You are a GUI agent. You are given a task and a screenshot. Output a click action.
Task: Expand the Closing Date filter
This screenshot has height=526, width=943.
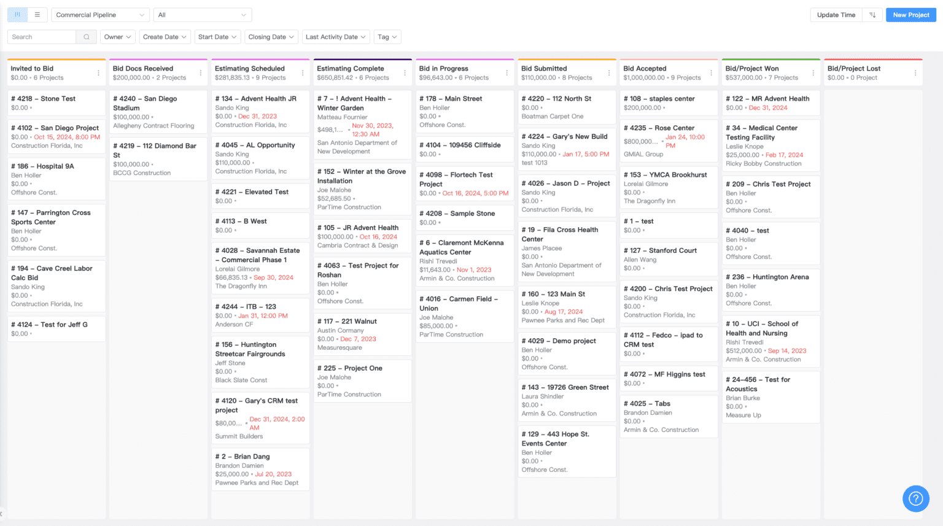271,37
